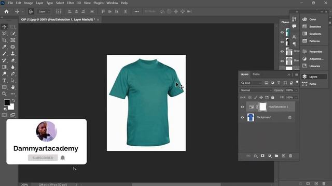Select the Eraser tool
The width and height of the screenshot is (332, 186).
[x=12, y=60]
